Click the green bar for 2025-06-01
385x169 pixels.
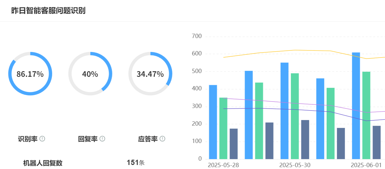coord(366,115)
